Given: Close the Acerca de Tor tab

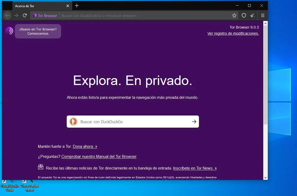Looking at the screenshot, I should tap(68, 6).
